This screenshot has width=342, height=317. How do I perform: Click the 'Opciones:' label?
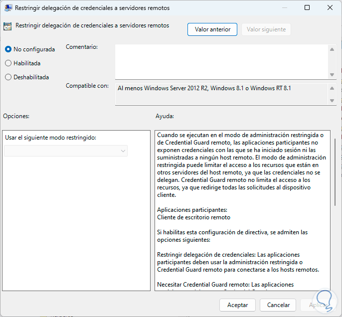coord(16,116)
